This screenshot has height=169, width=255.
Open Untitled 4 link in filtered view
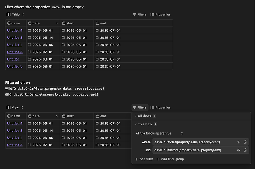coord(15,123)
